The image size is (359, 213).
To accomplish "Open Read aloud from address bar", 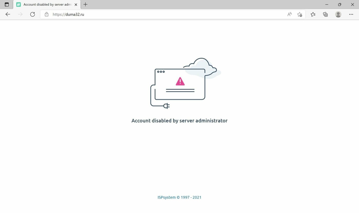I will [x=290, y=14].
